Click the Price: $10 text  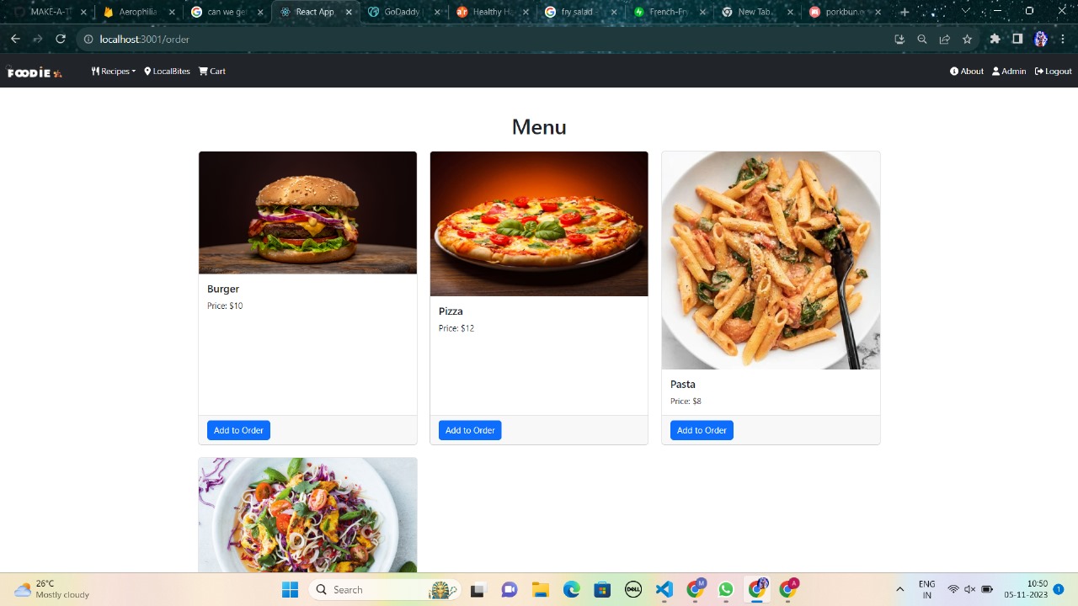pos(225,306)
